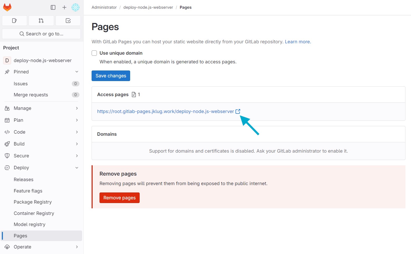Enable the Use unique domain checkbox

point(94,53)
